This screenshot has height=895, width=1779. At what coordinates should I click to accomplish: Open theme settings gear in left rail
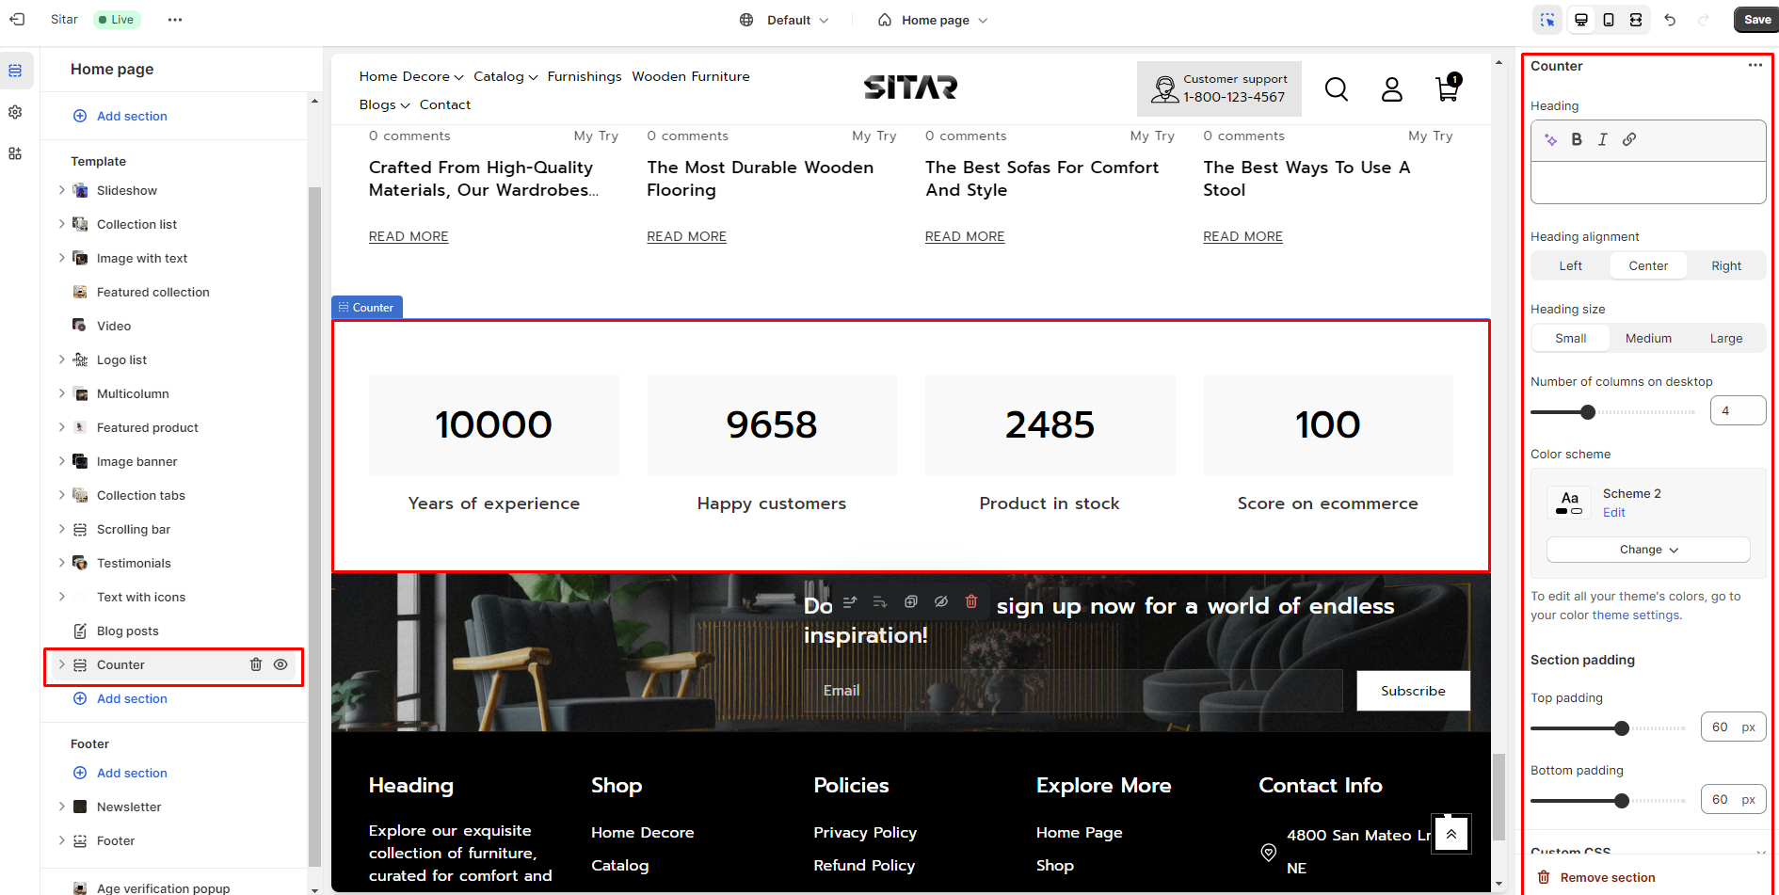[x=15, y=112]
